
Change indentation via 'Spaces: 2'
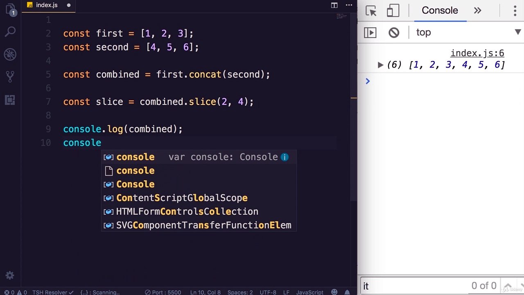tap(240, 292)
